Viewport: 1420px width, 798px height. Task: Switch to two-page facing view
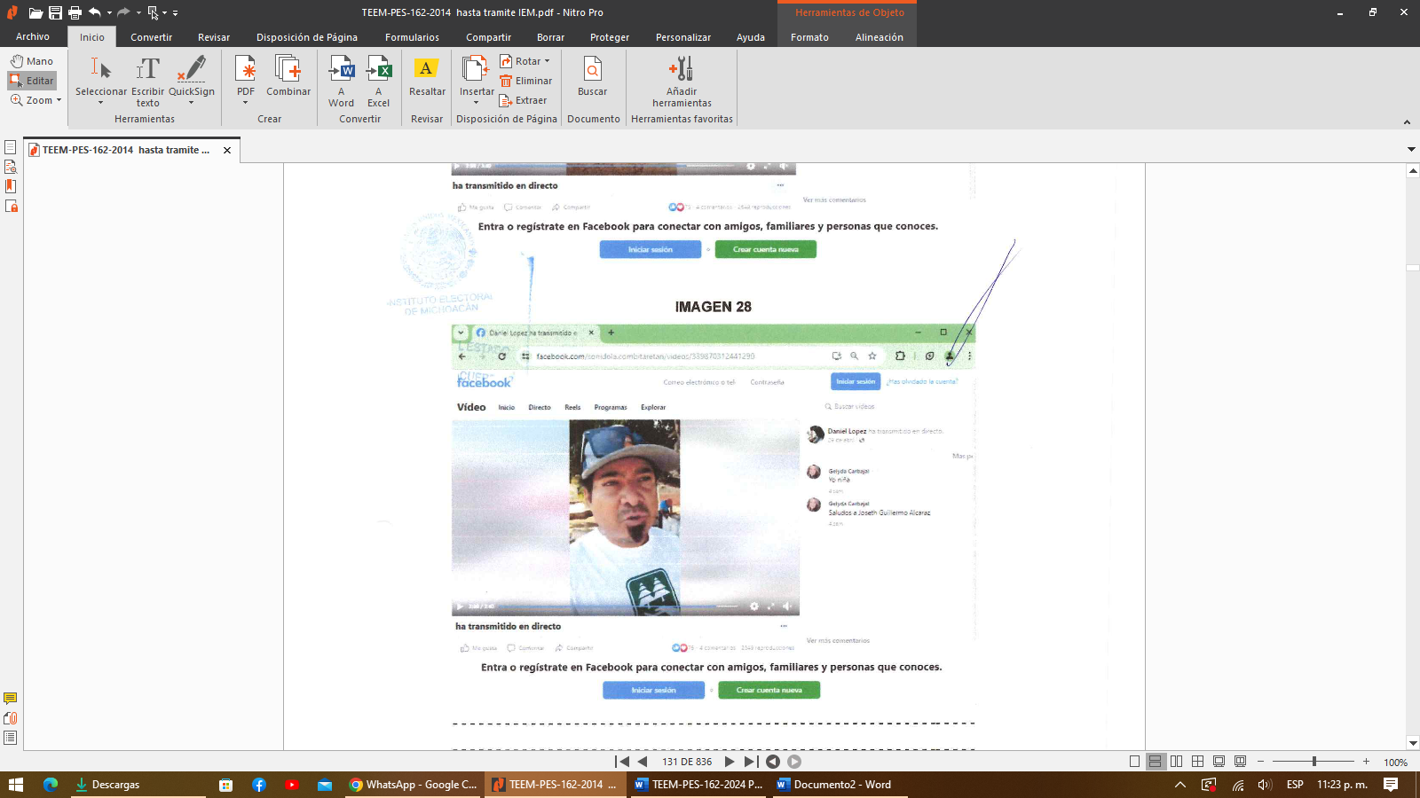[1177, 762]
